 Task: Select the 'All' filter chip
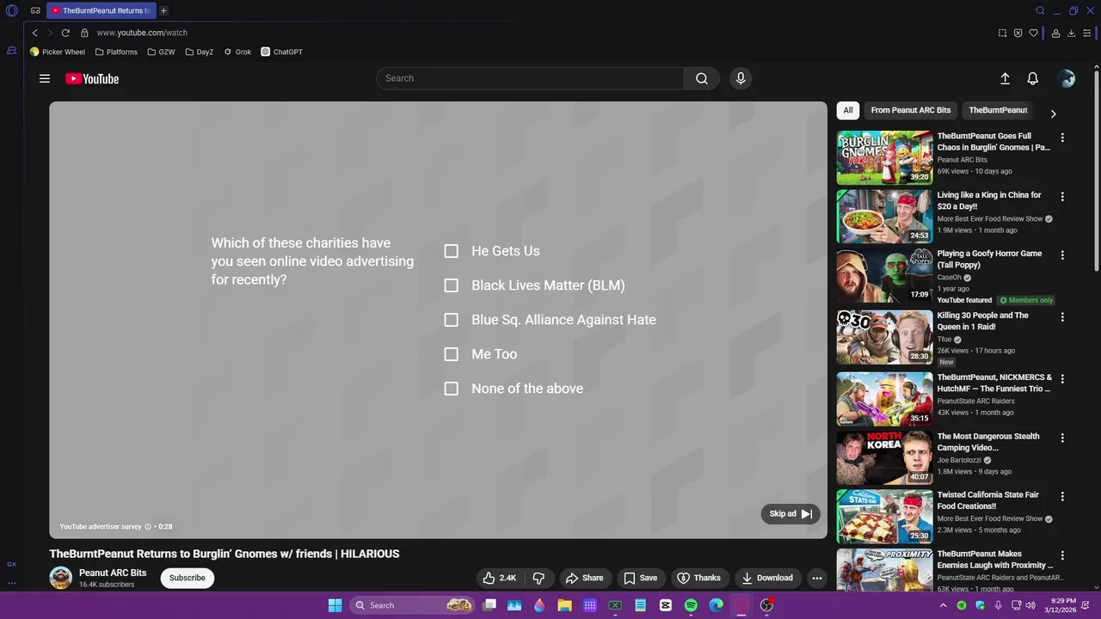pyautogui.click(x=848, y=110)
